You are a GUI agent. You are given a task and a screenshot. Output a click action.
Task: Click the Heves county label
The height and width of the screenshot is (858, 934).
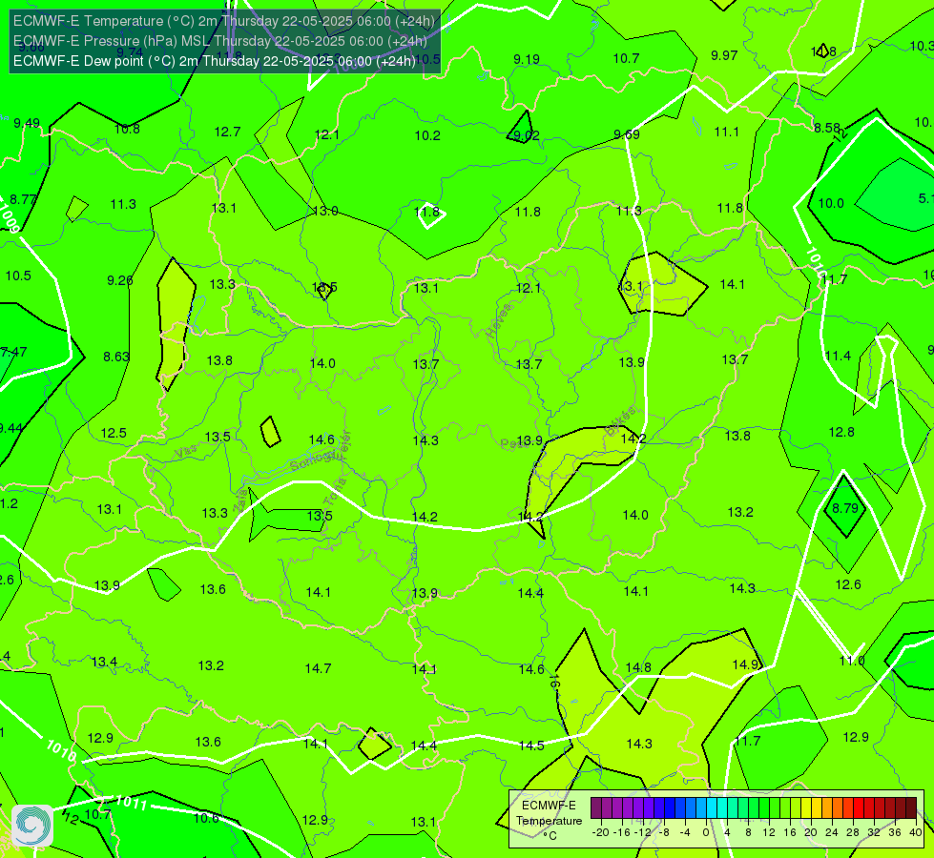pos(499,321)
